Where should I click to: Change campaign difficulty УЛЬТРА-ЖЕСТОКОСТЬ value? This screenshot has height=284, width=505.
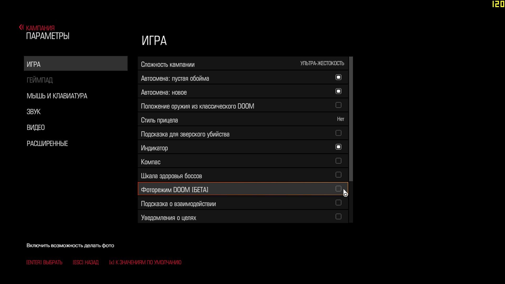pos(322,63)
